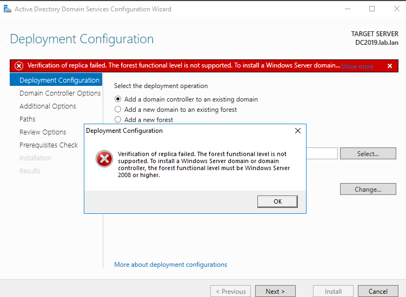The width and height of the screenshot is (406, 297).
Task: Dismiss the red error banner with X
Action: 390,66
